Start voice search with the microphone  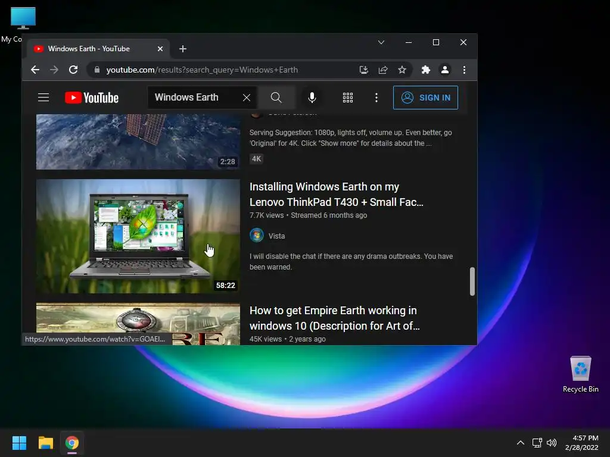pyautogui.click(x=312, y=98)
